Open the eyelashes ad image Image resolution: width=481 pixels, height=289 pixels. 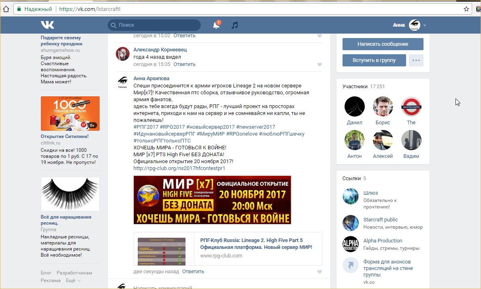coord(70,194)
